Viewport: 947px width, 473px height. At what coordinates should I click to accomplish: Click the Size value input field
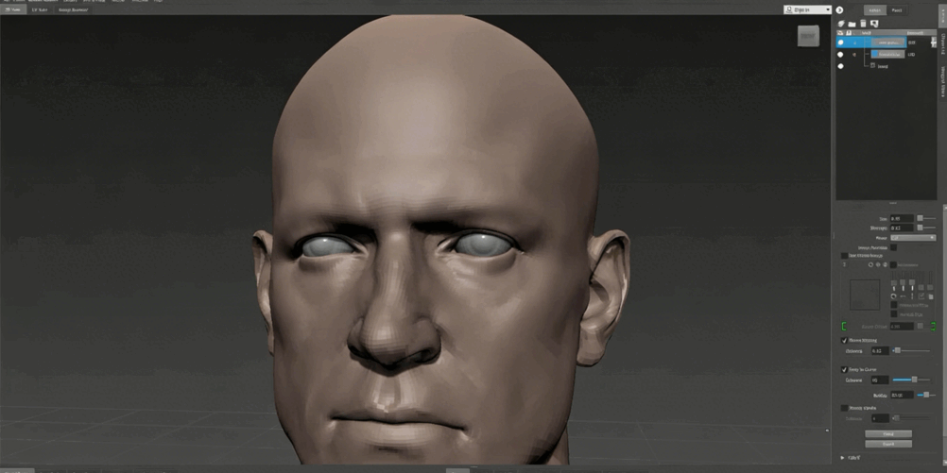click(903, 218)
